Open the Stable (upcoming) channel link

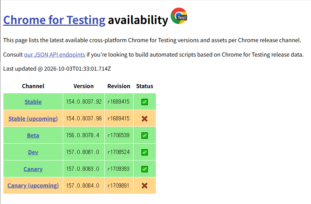click(x=33, y=119)
